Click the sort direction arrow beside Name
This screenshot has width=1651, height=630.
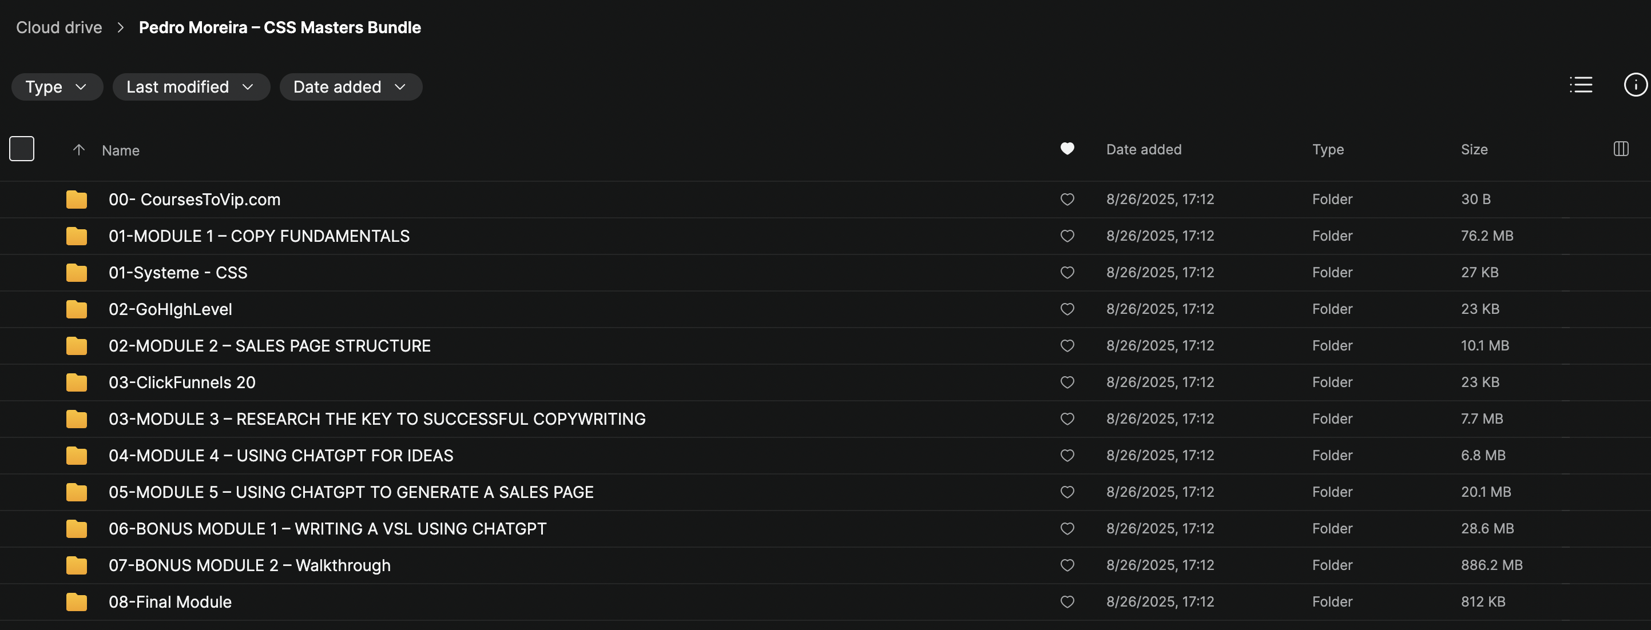point(79,150)
